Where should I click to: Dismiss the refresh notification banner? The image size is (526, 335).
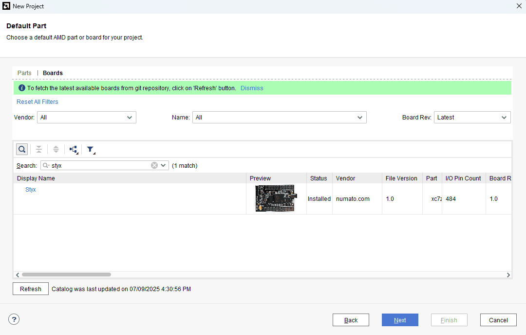coord(252,88)
